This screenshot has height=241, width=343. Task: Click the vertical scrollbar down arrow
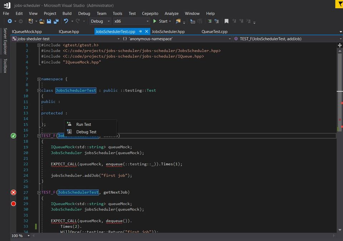340,230
